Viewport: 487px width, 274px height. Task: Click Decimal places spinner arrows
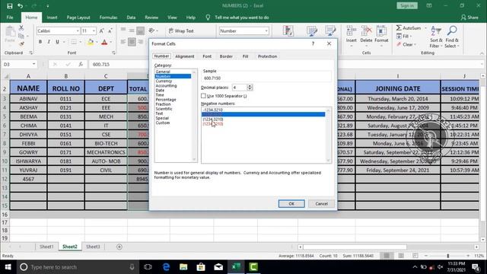(x=250, y=88)
